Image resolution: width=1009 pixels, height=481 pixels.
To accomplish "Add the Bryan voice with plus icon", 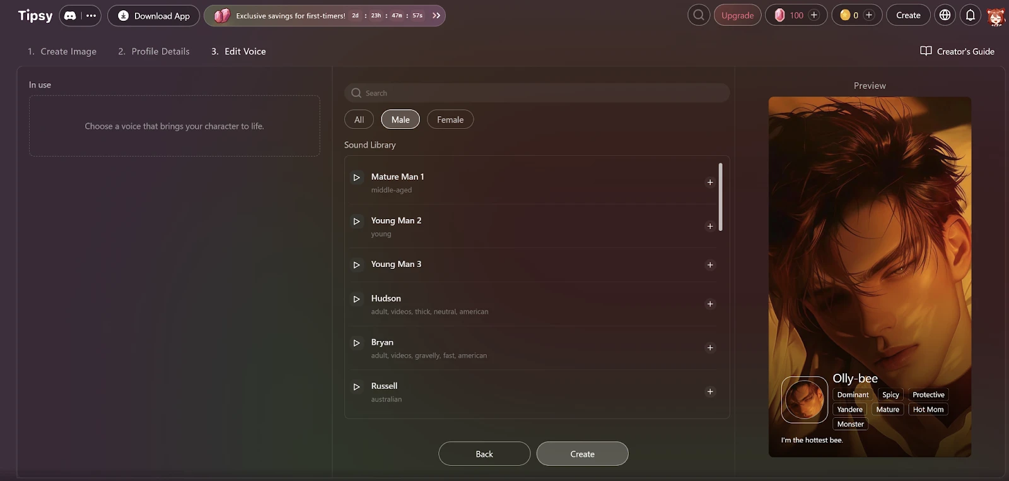I will tap(710, 348).
